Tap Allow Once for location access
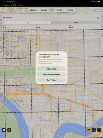Image resolution: width=103 pixels, height=138 pixels. click(x=51, y=69)
